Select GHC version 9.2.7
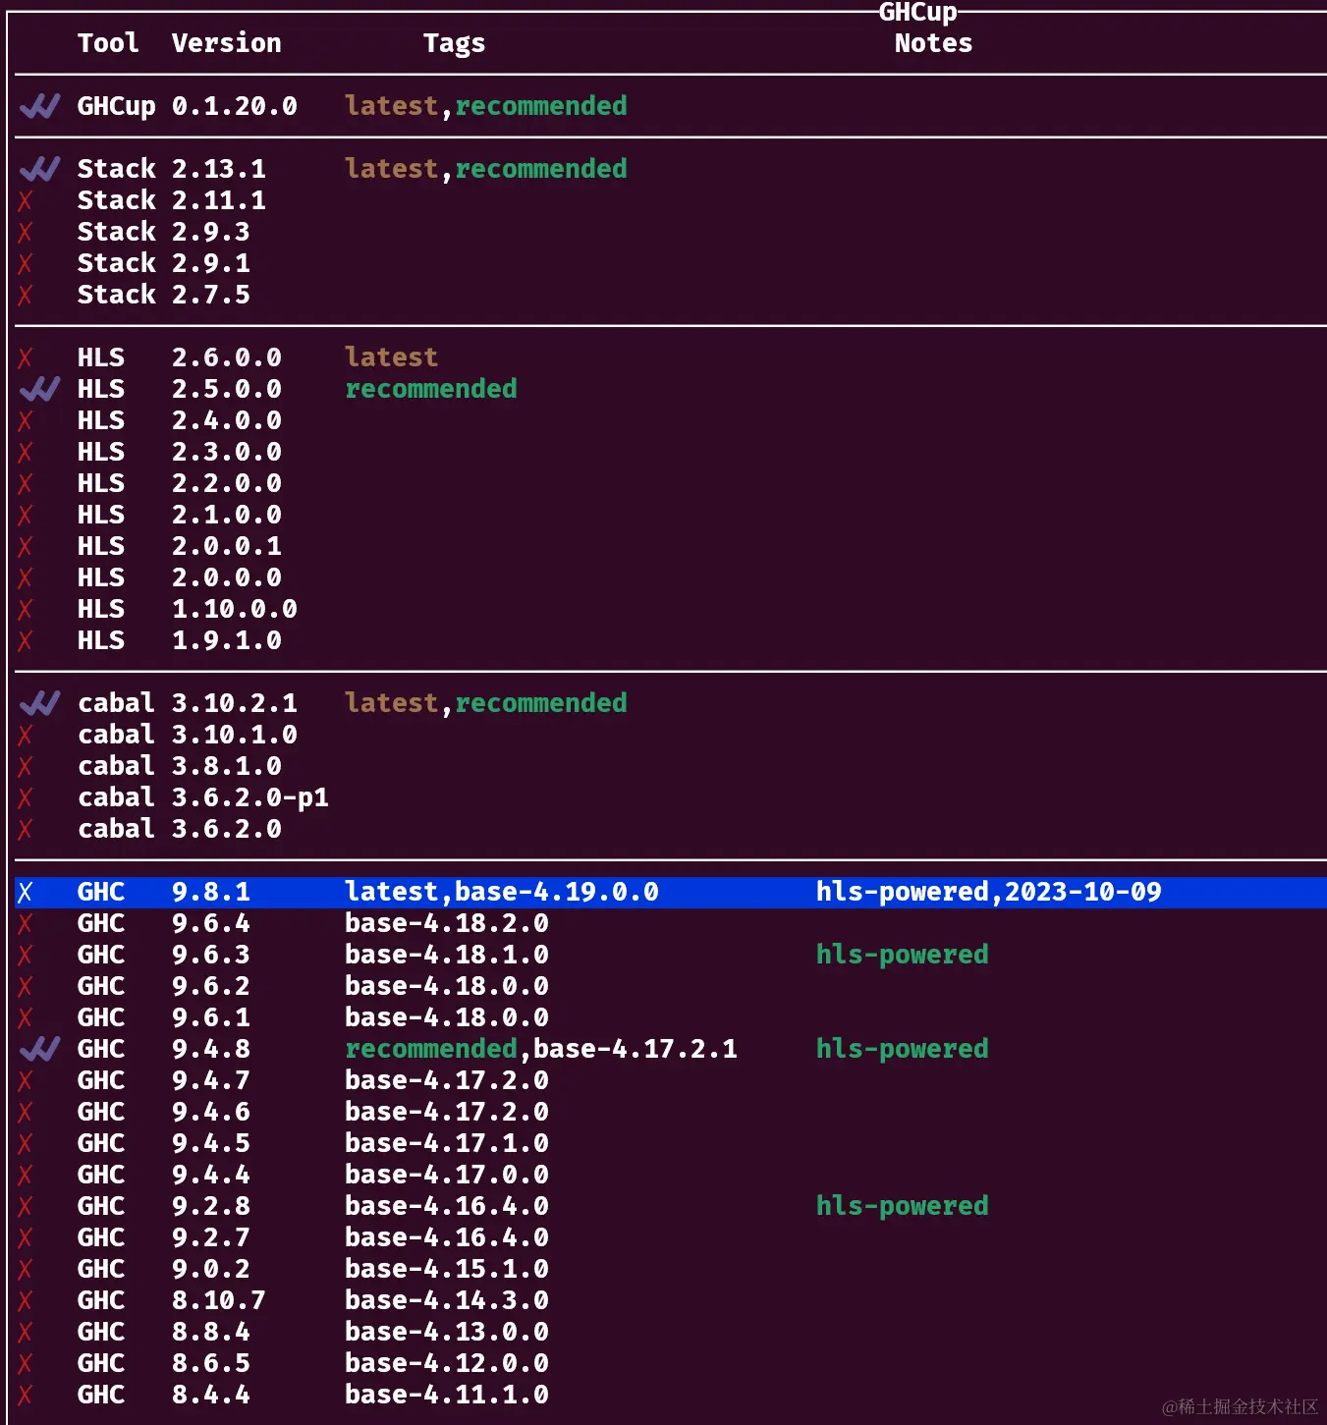The image size is (1327, 1425). click(x=211, y=1237)
